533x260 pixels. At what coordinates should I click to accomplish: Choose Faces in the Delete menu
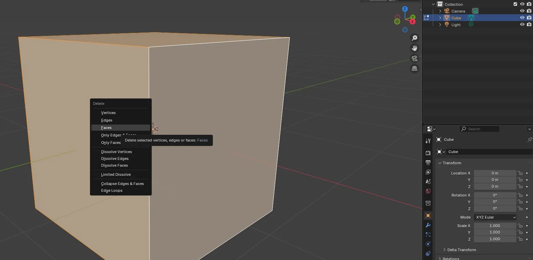(x=106, y=128)
